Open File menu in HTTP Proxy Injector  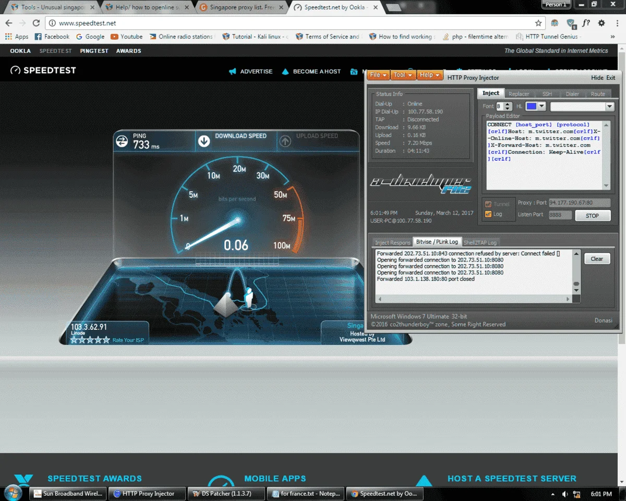[x=379, y=75]
